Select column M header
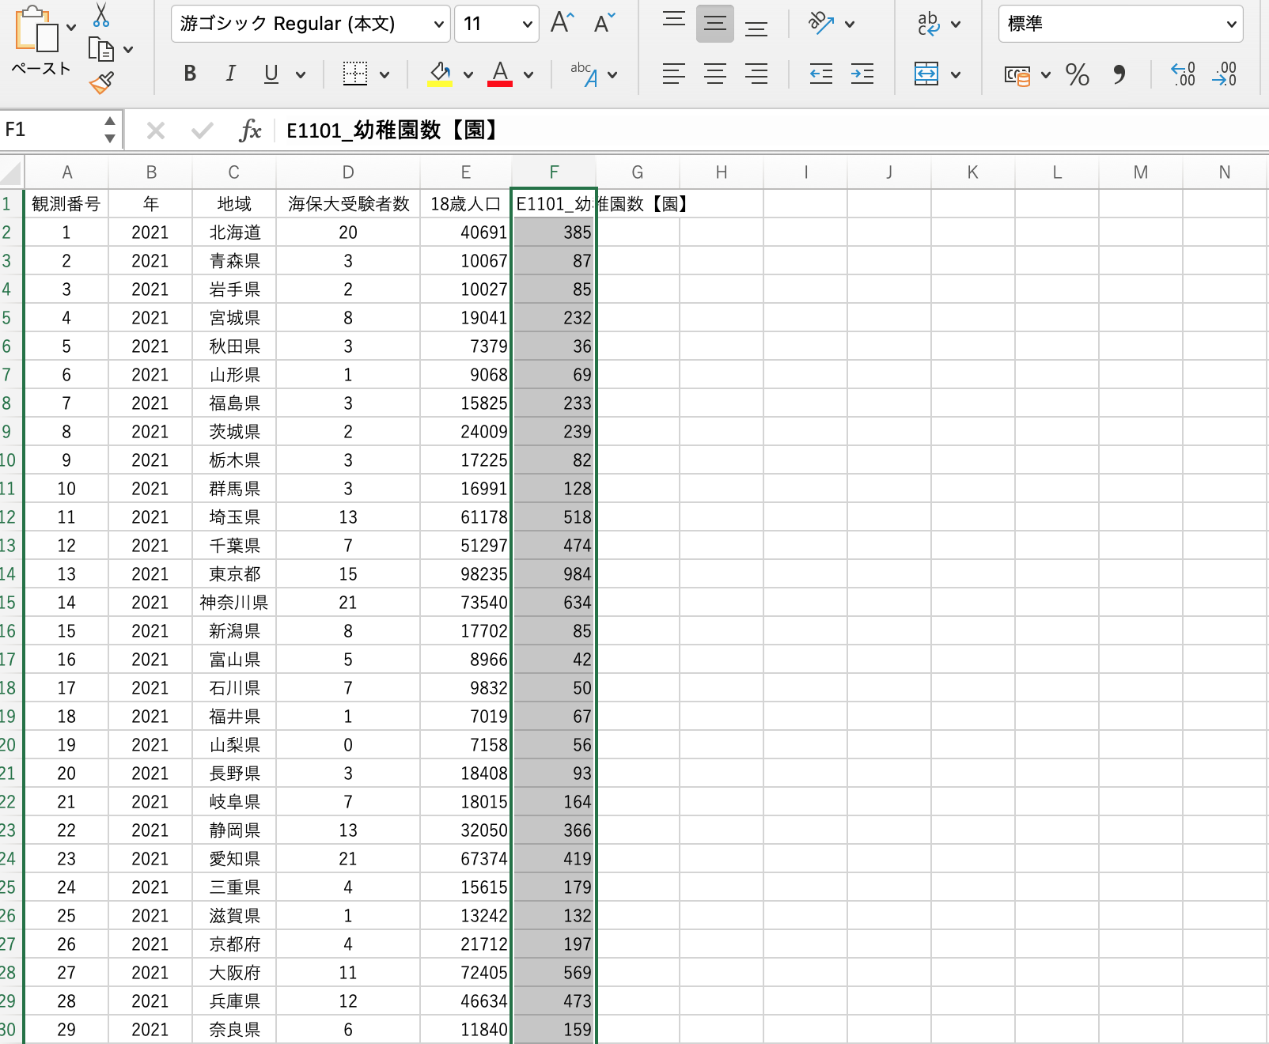Screen dimensions: 1269x1044 click(1141, 172)
